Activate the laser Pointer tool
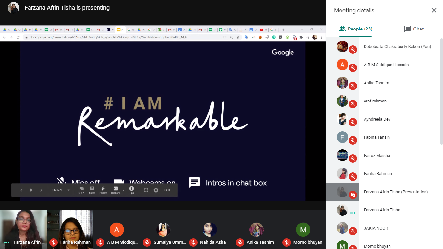Viewport: 443px width, 249px height. pos(103,190)
